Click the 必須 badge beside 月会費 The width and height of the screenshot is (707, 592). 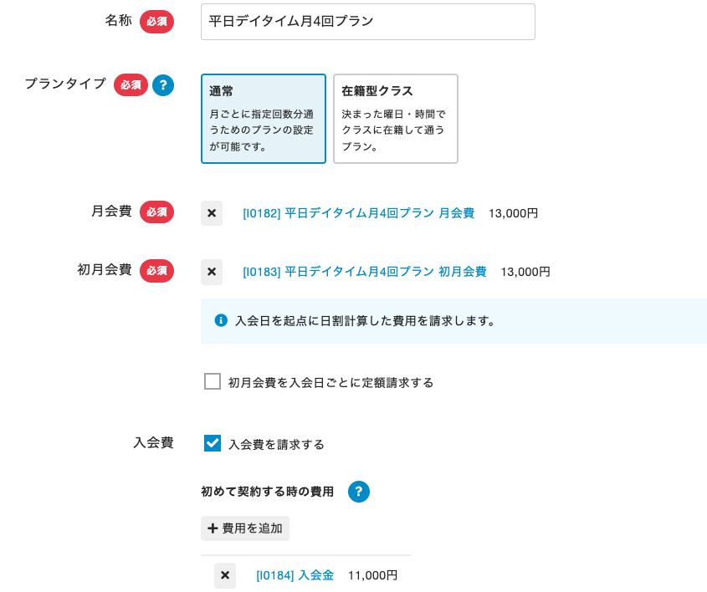156,212
